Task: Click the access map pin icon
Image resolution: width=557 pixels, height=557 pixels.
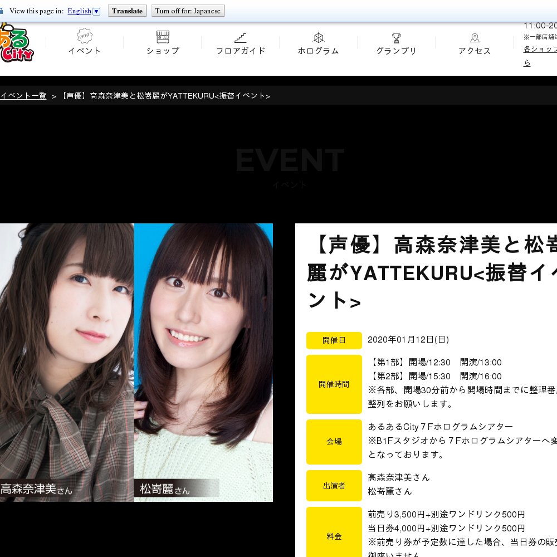Action: tap(475, 38)
